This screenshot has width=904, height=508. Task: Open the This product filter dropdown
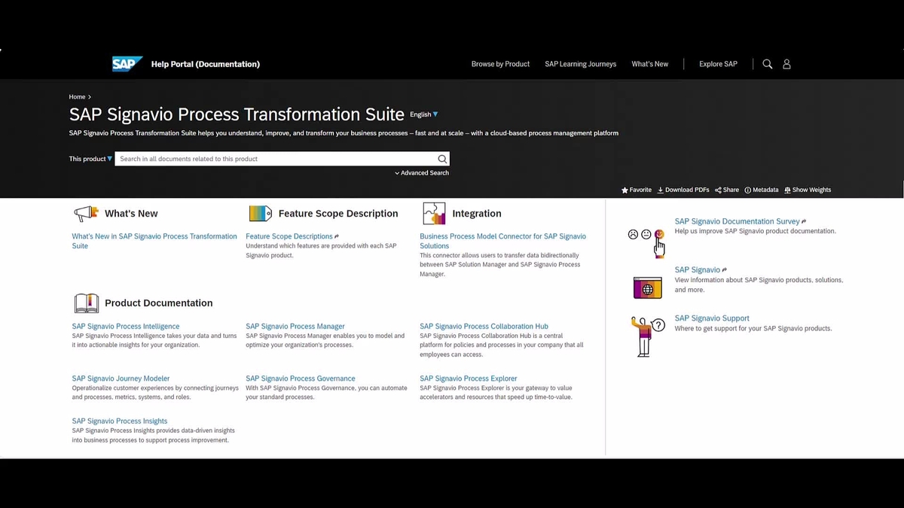(x=90, y=159)
